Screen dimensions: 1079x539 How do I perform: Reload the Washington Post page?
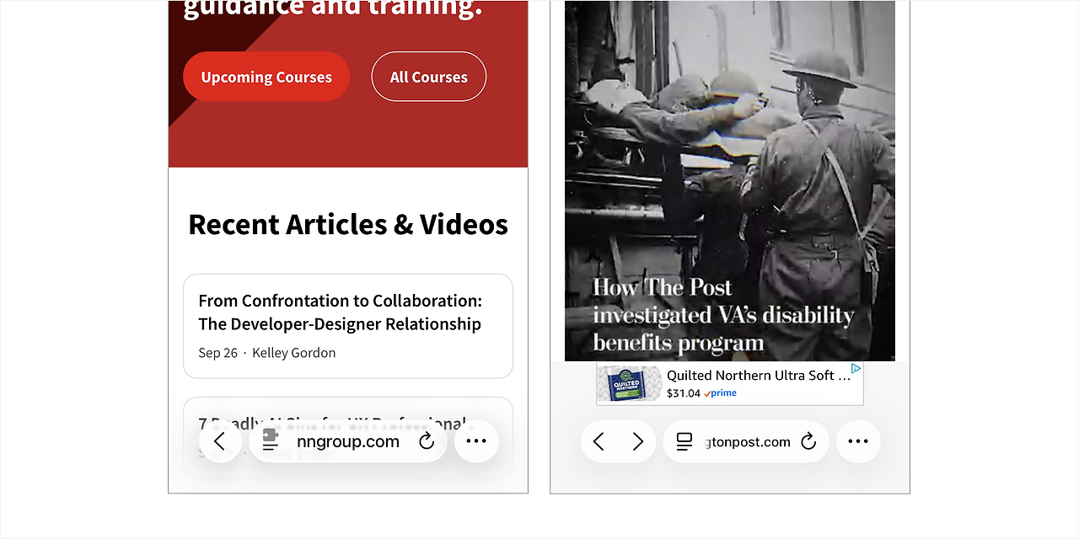tap(808, 441)
